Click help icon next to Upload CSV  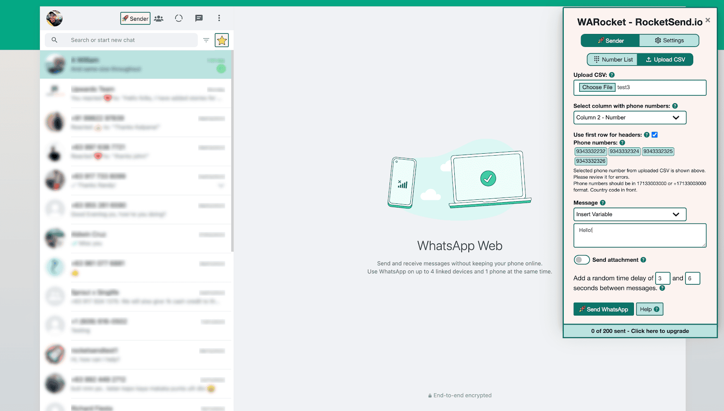click(x=612, y=75)
